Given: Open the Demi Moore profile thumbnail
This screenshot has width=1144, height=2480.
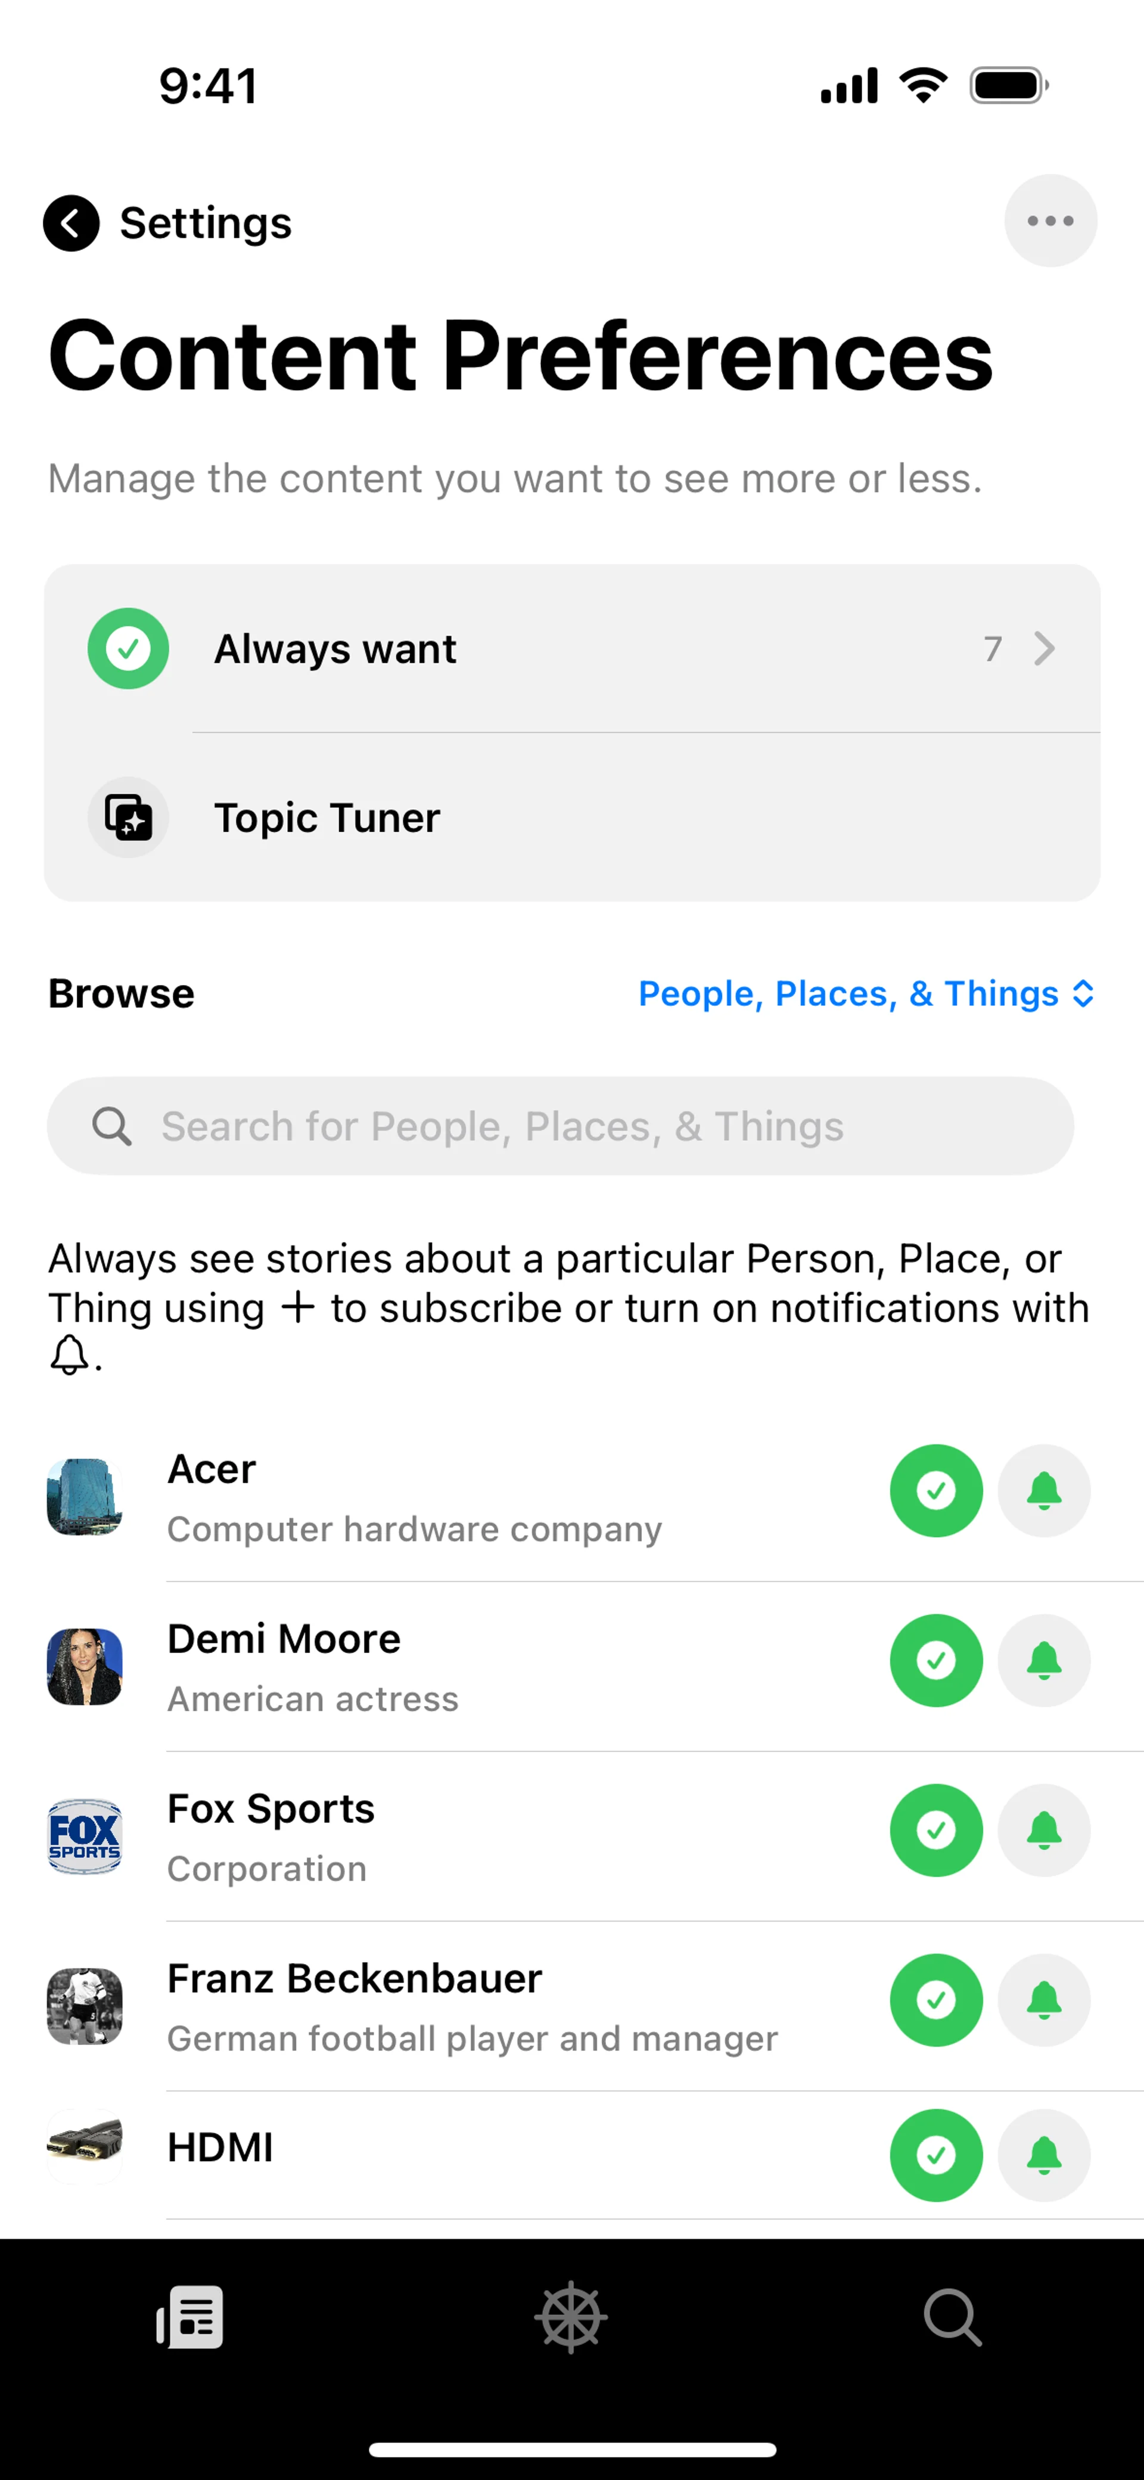Looking at the screenshot, I should click(85, 1667).
